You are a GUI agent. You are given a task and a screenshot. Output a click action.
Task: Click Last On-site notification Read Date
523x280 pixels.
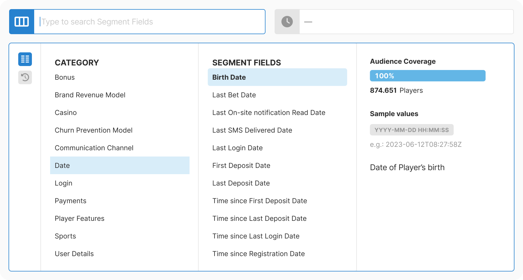[269, 112]
